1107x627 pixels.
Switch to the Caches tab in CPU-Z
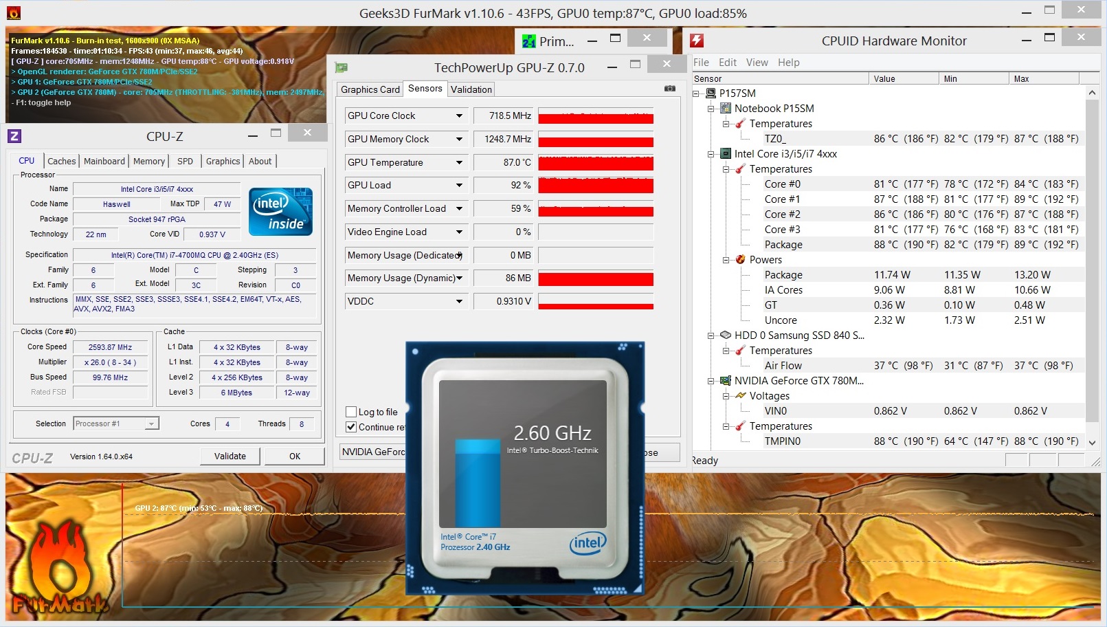click(62, 161)
